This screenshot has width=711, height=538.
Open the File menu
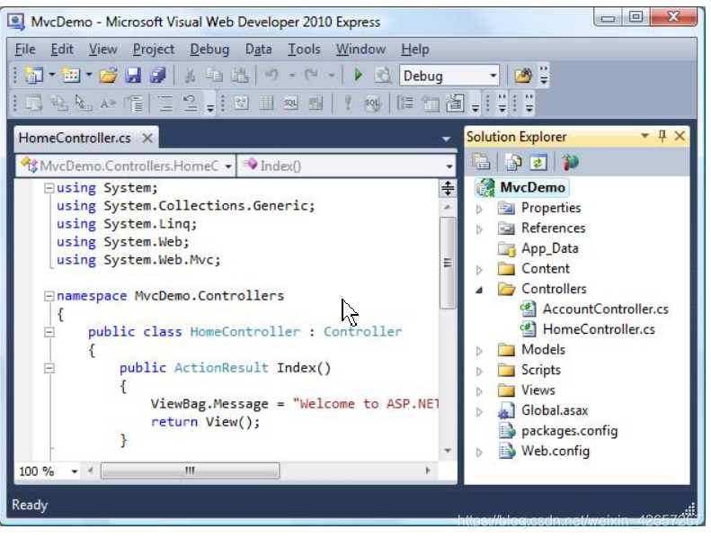coord(25,49)
